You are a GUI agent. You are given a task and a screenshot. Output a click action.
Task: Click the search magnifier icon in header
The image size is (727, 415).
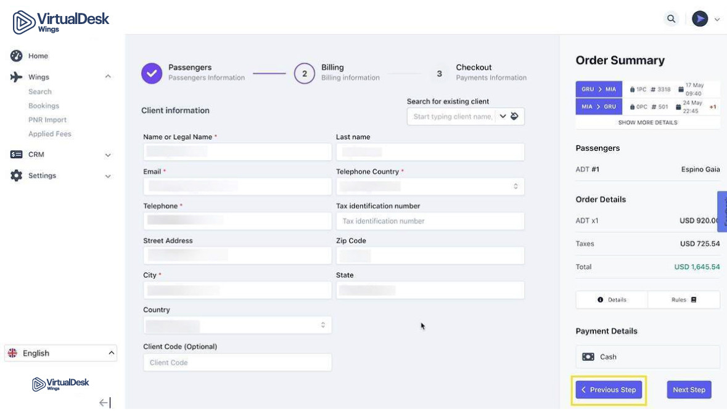[671, 19]
